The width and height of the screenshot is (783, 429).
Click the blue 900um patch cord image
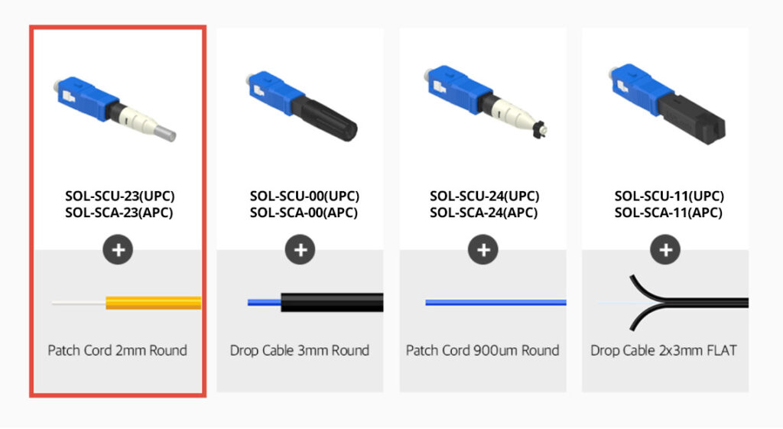coord(495,303)
